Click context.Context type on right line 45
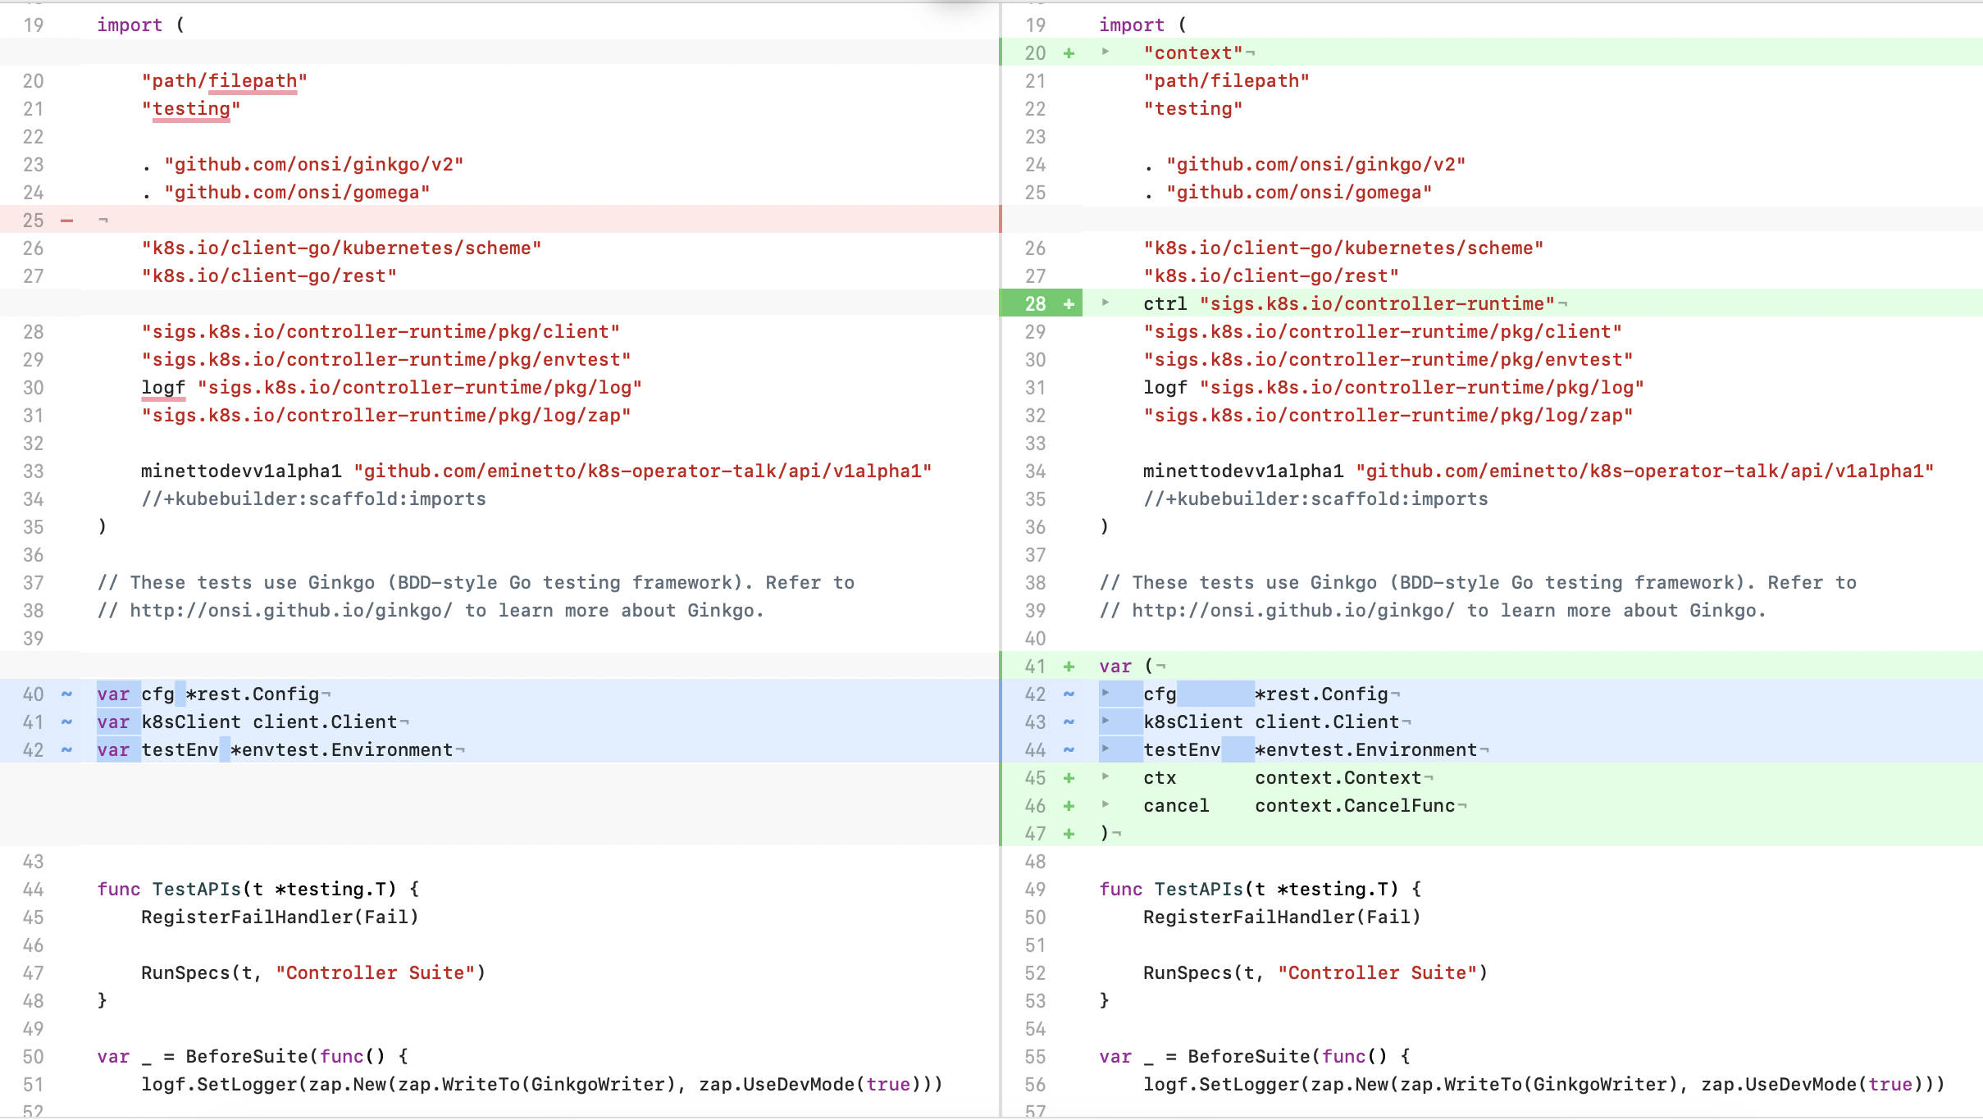 point(1338,778)
